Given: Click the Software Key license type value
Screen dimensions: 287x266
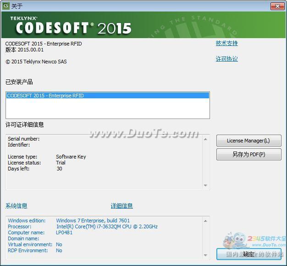Looking at the screenshot, I should pos(71,157).
